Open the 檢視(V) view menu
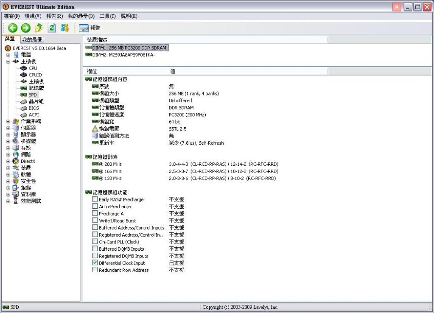The width and height of the screenshot is (434, 313). (33, 16)
